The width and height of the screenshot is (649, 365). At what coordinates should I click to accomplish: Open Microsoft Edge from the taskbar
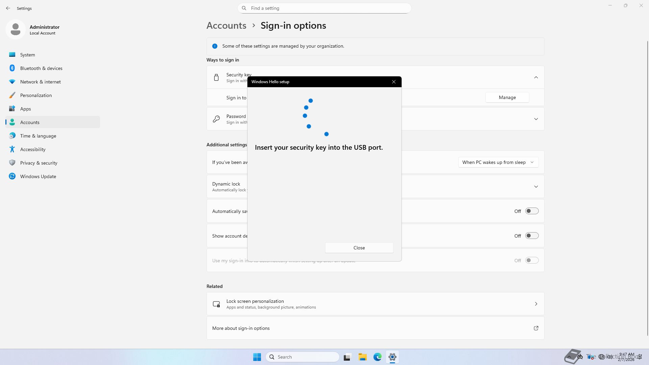point(377,357)
